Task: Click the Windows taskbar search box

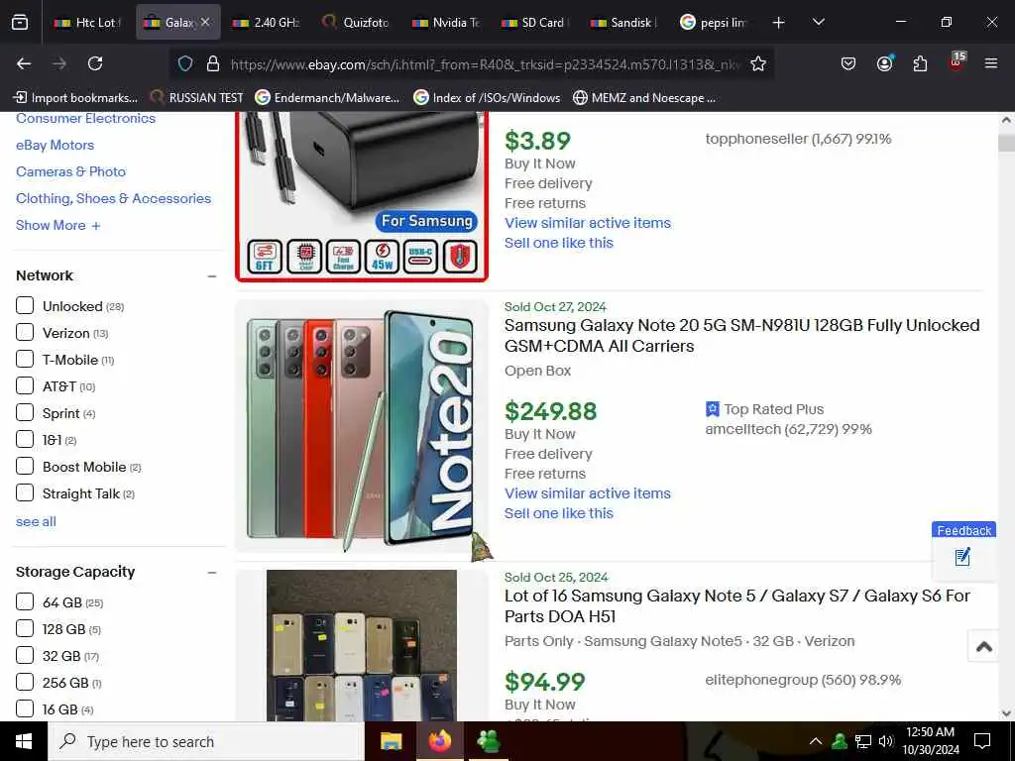Action: click(x=206, y=741)
